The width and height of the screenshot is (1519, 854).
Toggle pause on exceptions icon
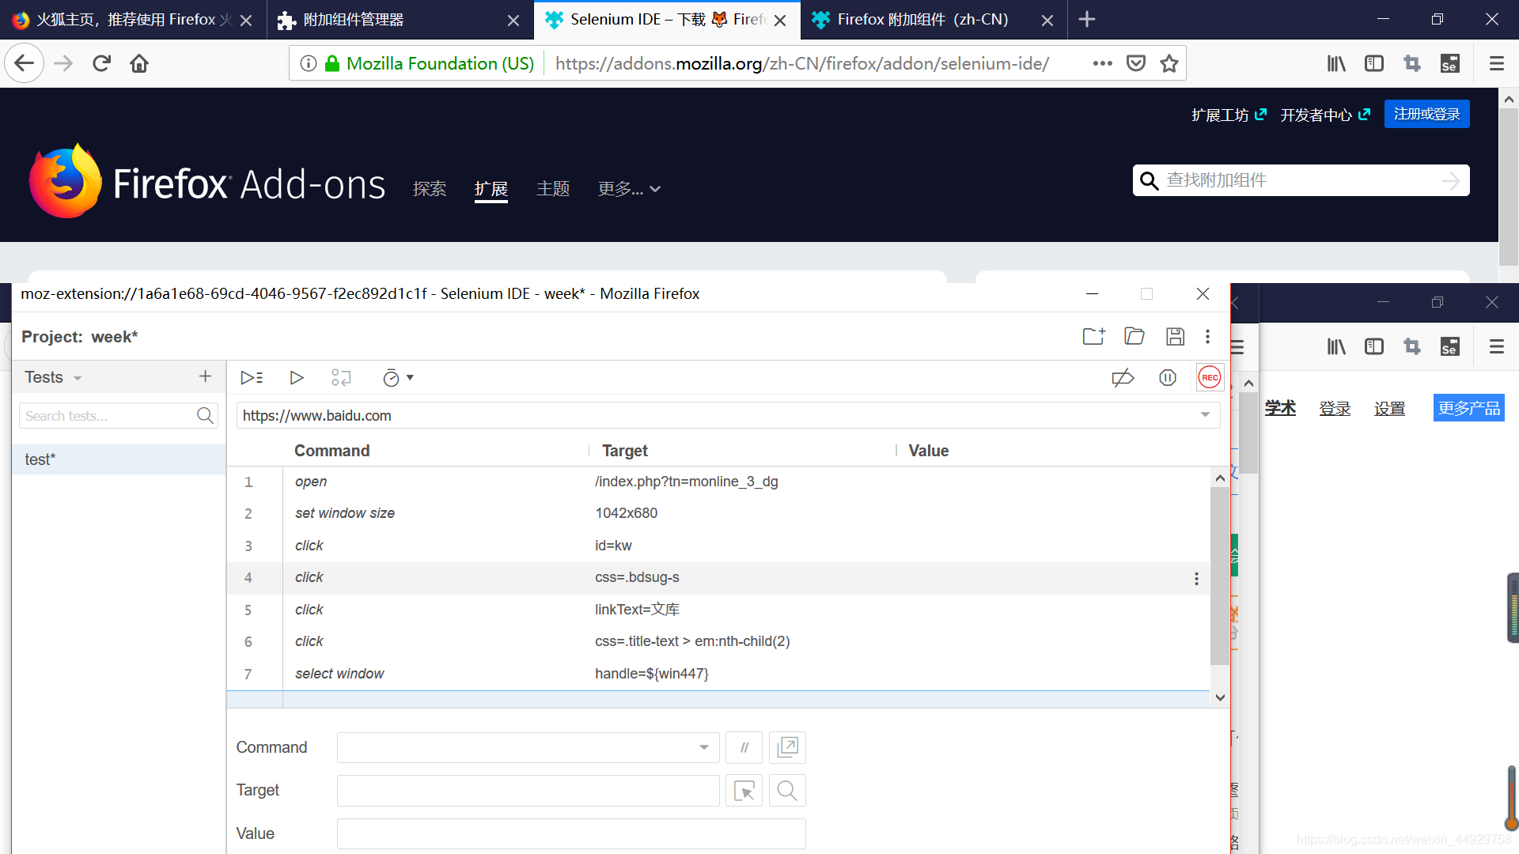click(1168, 378)
